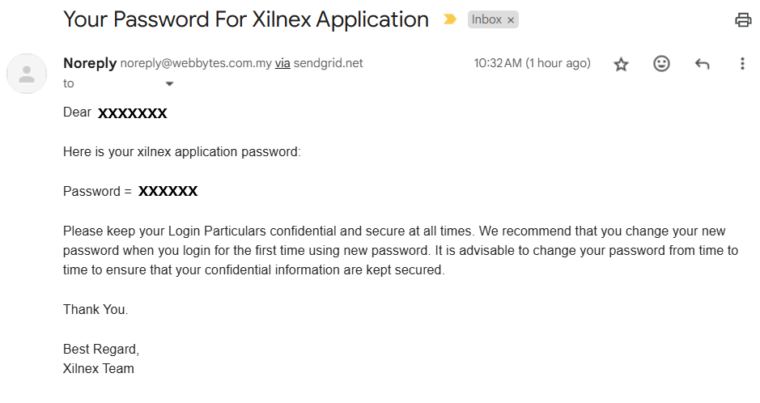Click the noreply@webbytes.com.my address

click(x=196, y=63)
